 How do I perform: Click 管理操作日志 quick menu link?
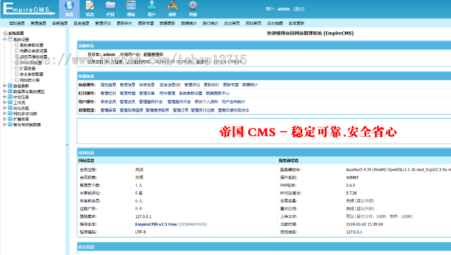point(179,101)
